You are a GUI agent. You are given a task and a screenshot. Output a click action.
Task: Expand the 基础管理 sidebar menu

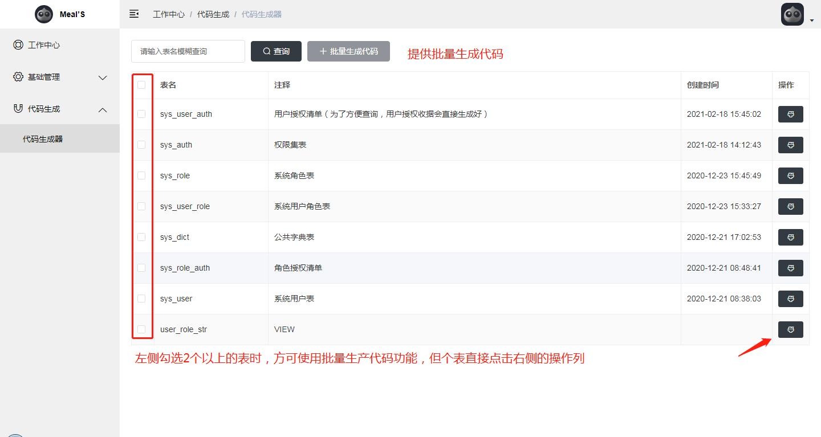pos(60,77)
